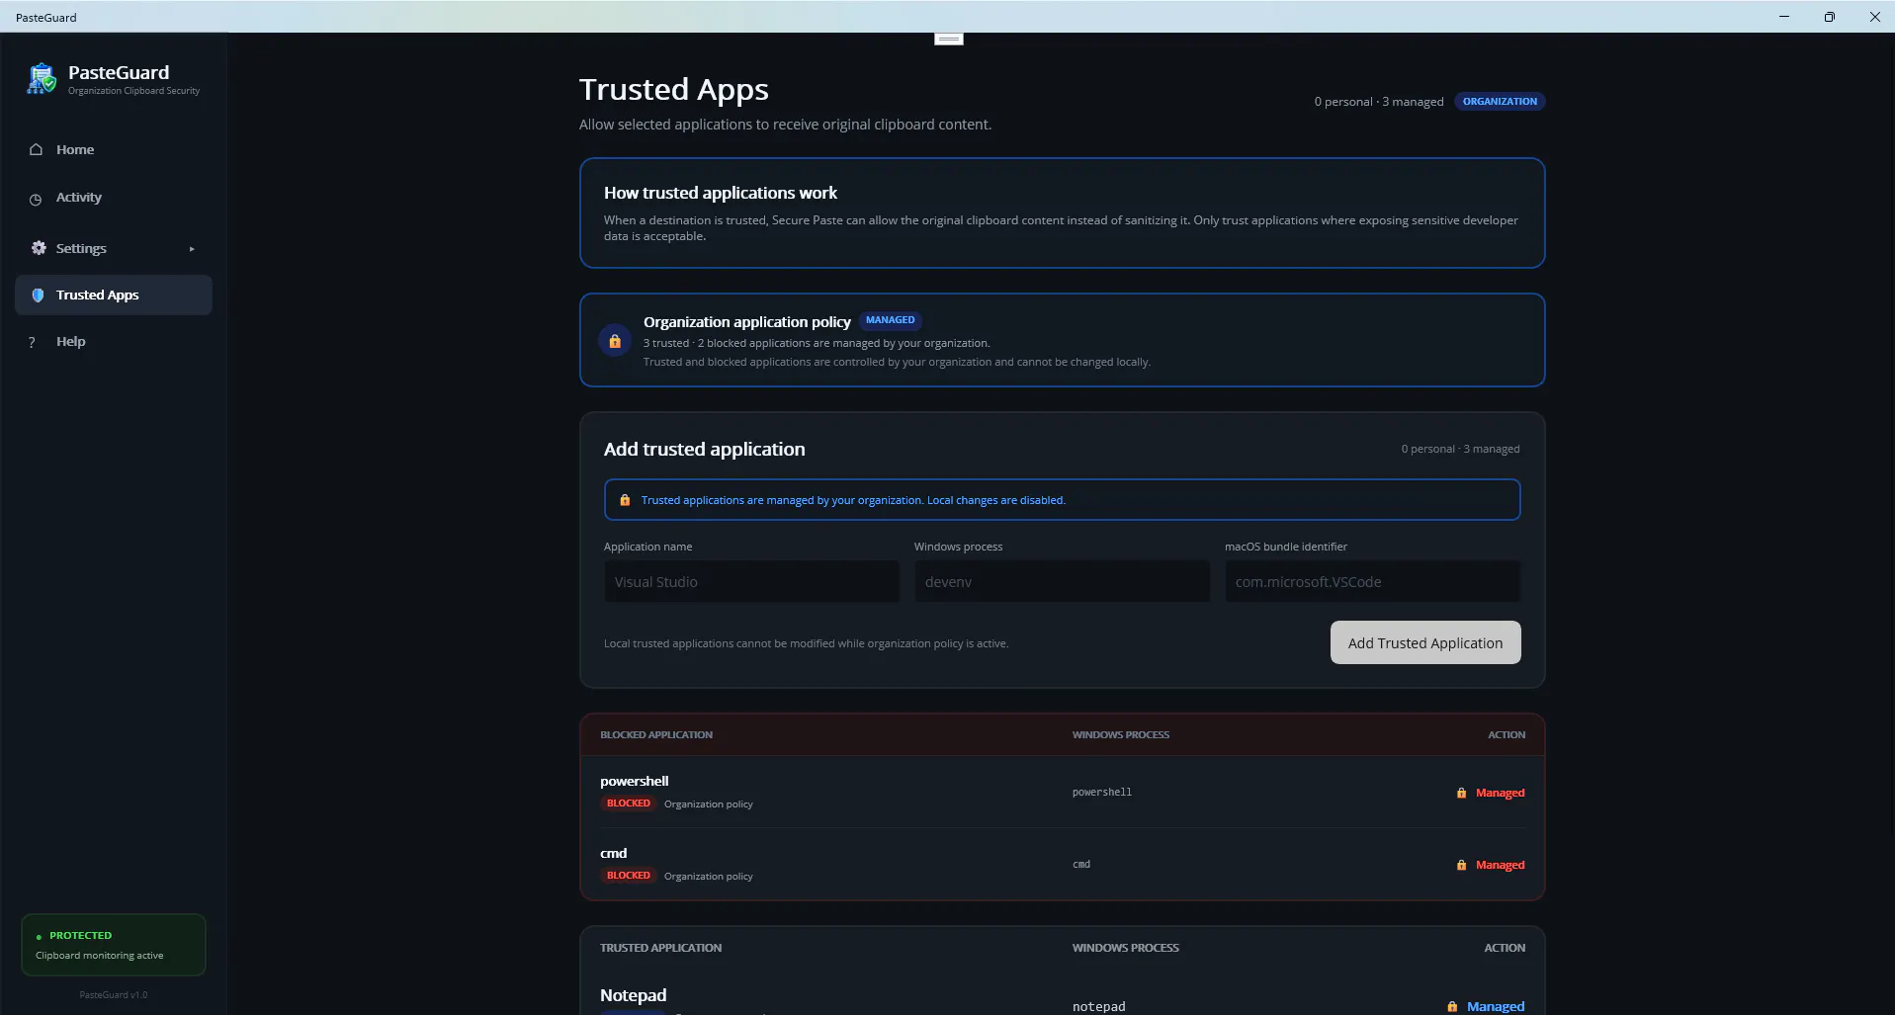The width and height of the screenshot is (1895, 1015).
Task: Click the TRUSTED APPLICATION column header
Action: click(x=661, y=948)
